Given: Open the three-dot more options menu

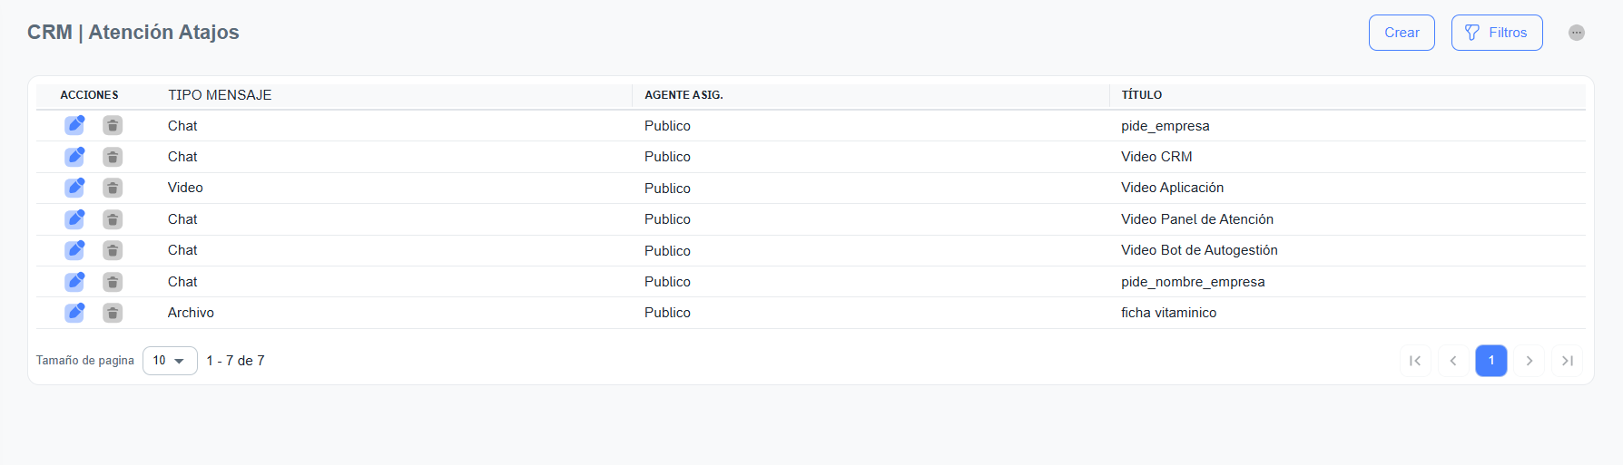Looking at the screenshot, I should coord(1577,33).
